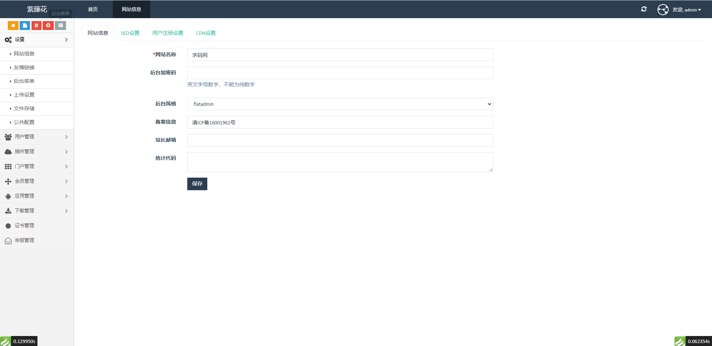Click the 保存 save button
The height and width of the screenshot is (346, 712).
tap(197, 184)
